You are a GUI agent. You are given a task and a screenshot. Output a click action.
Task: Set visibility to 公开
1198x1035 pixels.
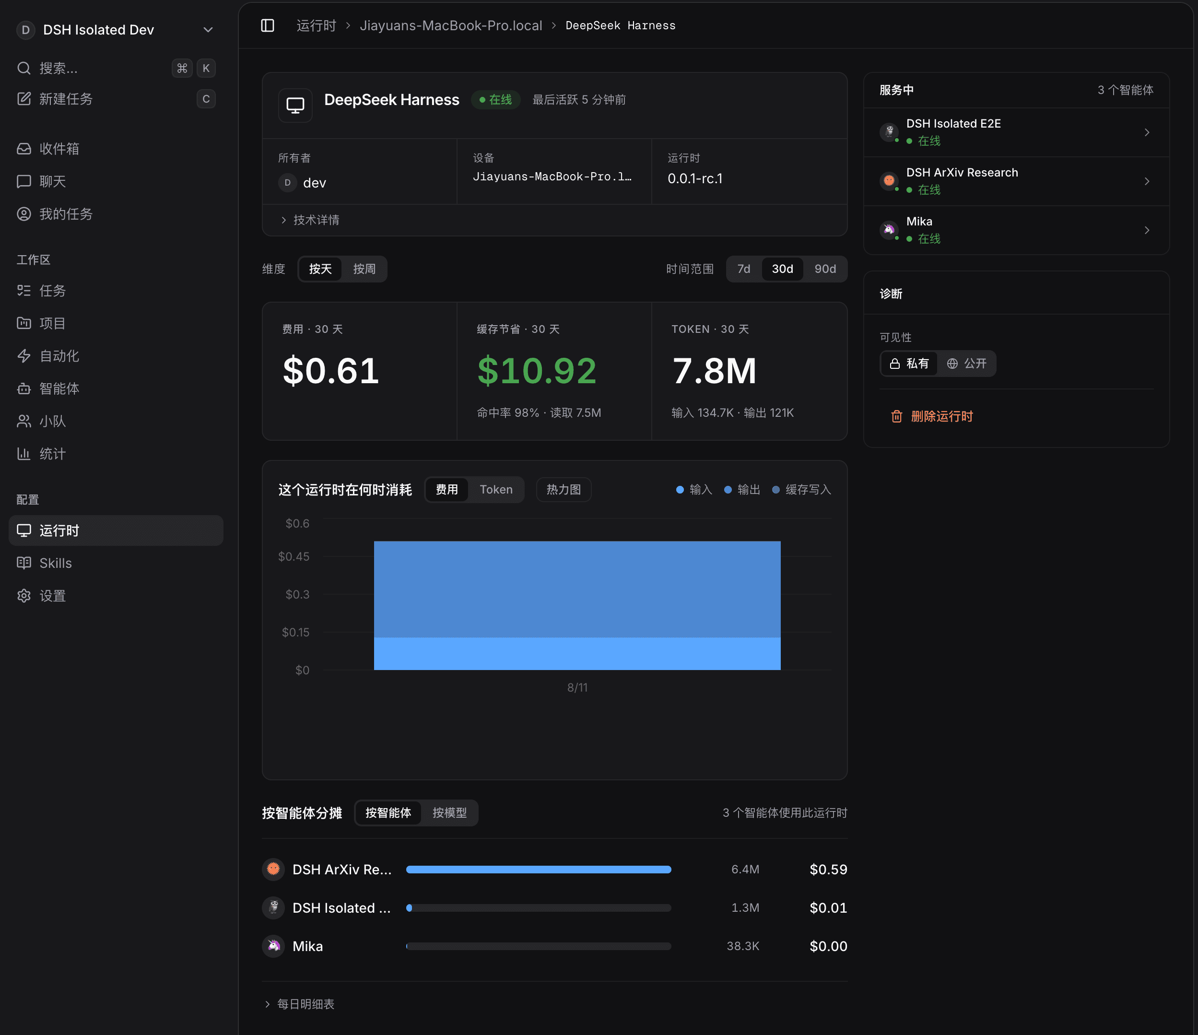pyautogui.click(x=967, y=364)
